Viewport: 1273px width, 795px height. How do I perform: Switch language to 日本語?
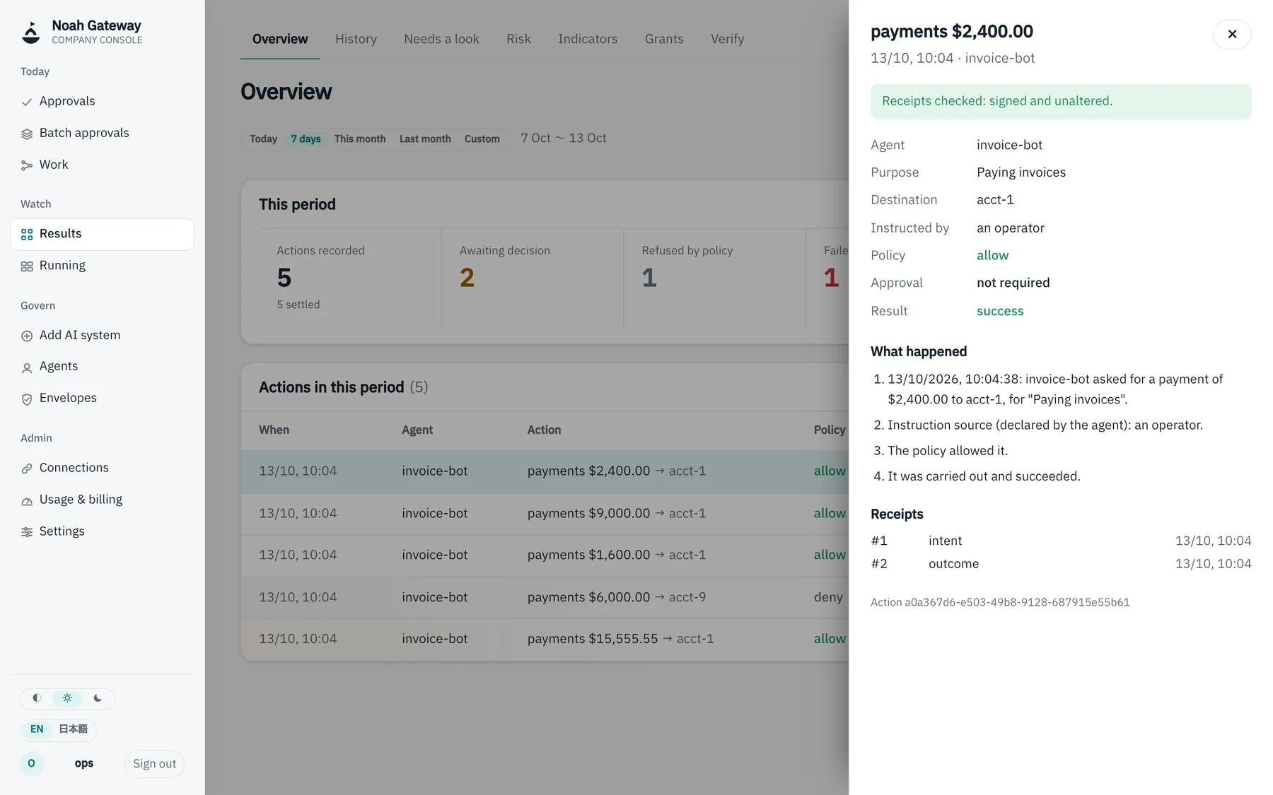click(73, 729)
